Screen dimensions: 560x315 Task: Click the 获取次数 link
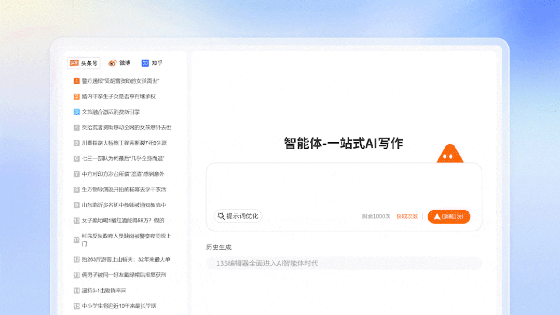click(407, 216)
